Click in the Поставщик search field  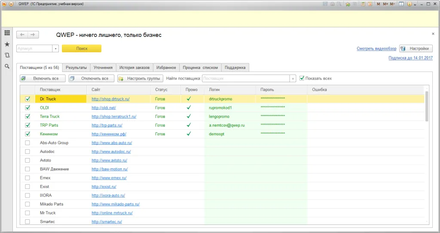click(246, 79)
